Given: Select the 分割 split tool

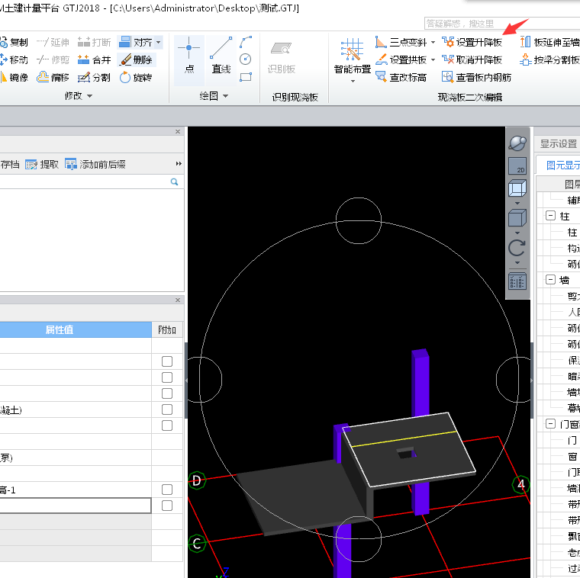Looking at the screenshot, I should pos(94,78).
